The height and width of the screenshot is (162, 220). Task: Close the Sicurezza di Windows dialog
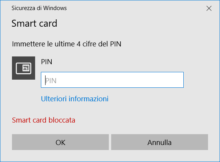click(209, 8)
